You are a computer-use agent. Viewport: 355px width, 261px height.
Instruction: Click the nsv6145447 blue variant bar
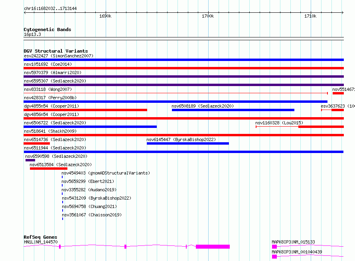[188, 143]
